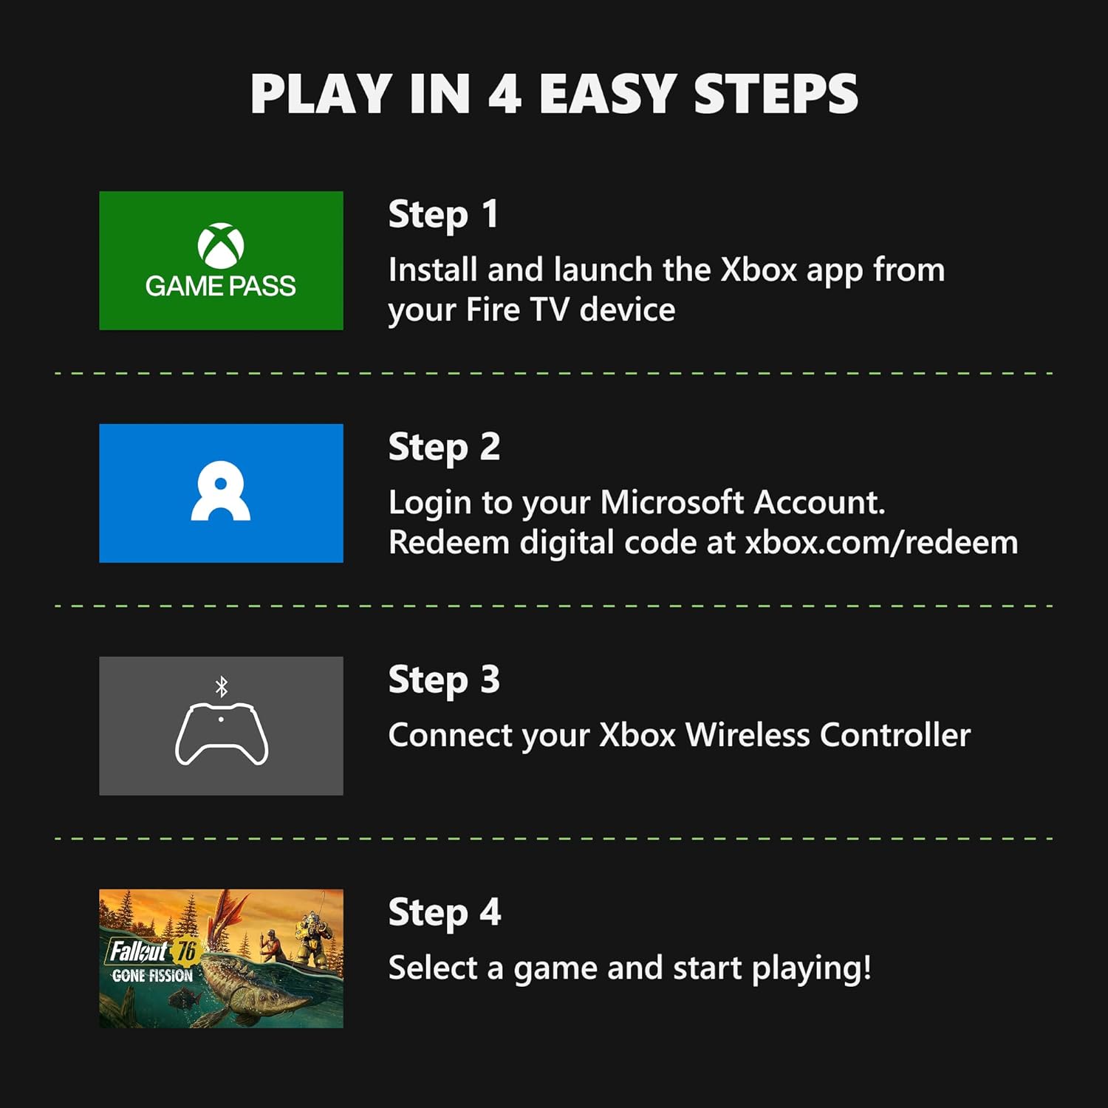Click the Step 3 heading
The height and width of the screenshot is (1108, 1108).
445,680
